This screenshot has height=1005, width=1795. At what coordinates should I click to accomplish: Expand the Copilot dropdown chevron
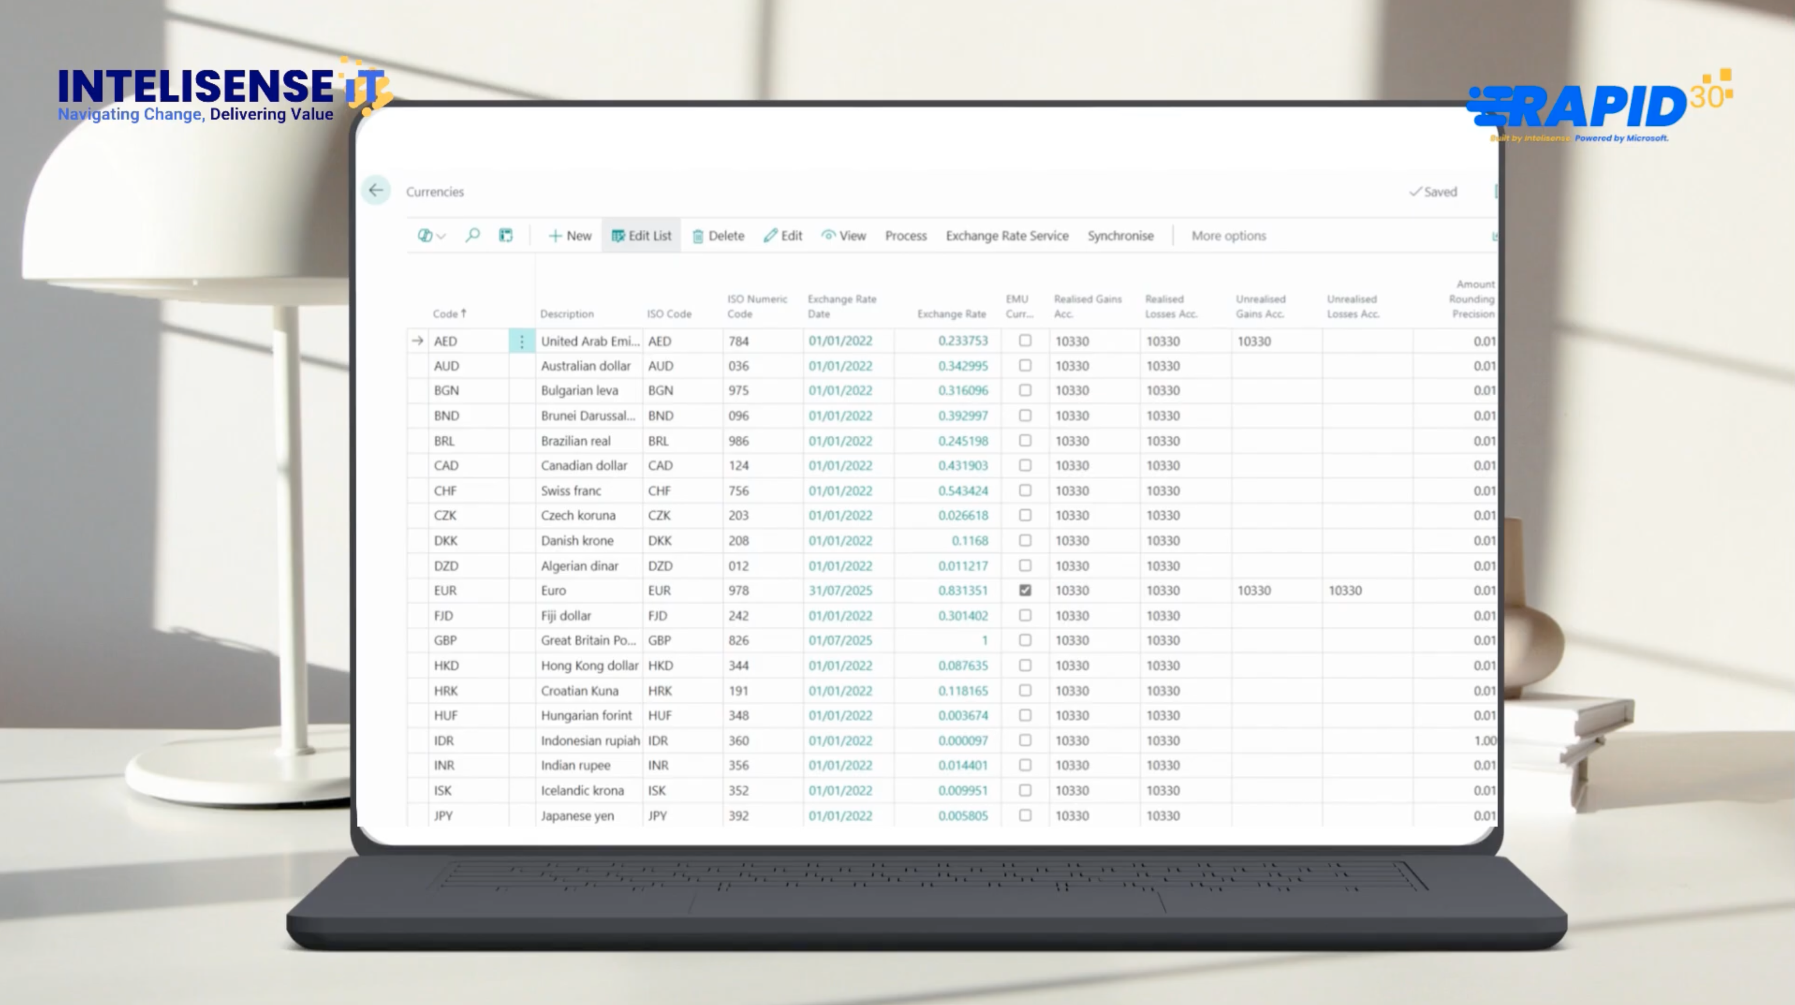pos(441,236)
